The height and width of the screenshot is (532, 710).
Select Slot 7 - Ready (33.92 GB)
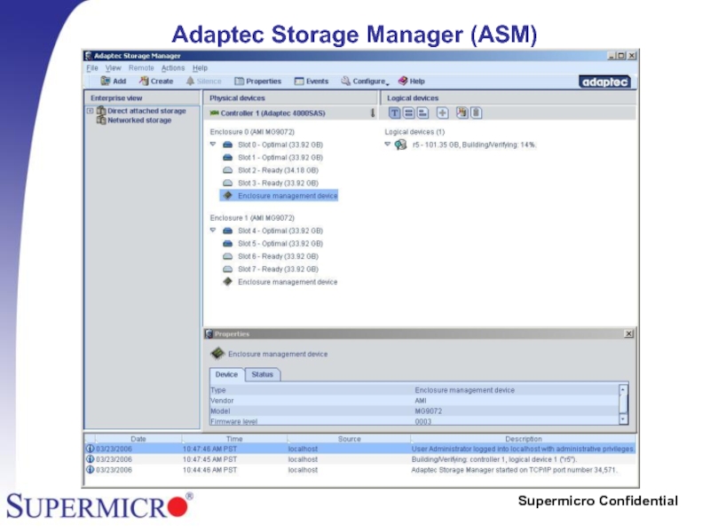tap(278, 270)
